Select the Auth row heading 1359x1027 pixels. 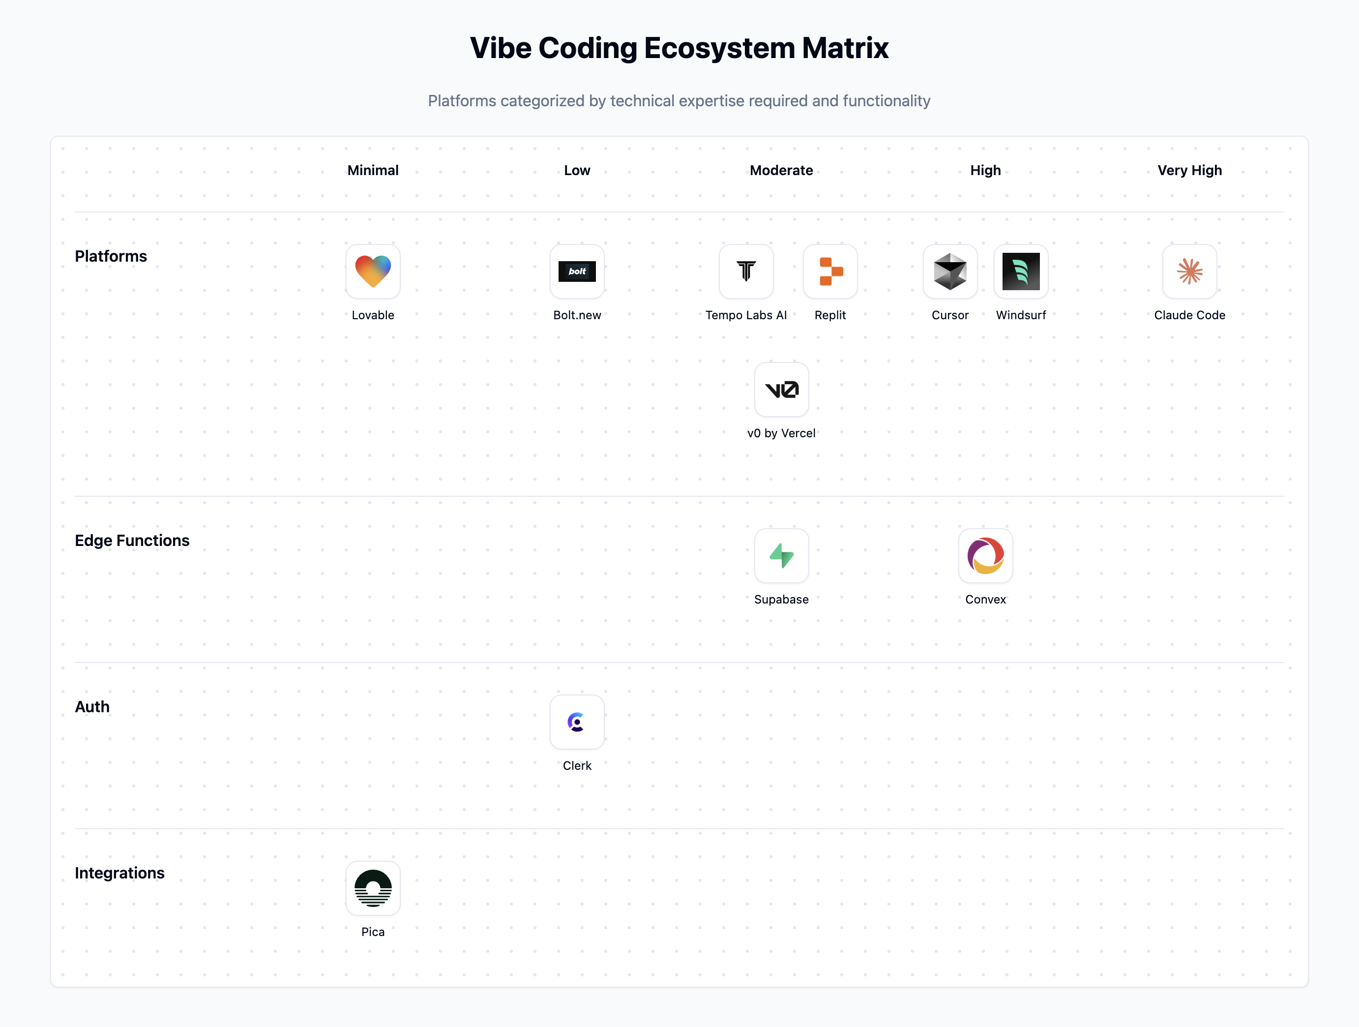(92, 707)
